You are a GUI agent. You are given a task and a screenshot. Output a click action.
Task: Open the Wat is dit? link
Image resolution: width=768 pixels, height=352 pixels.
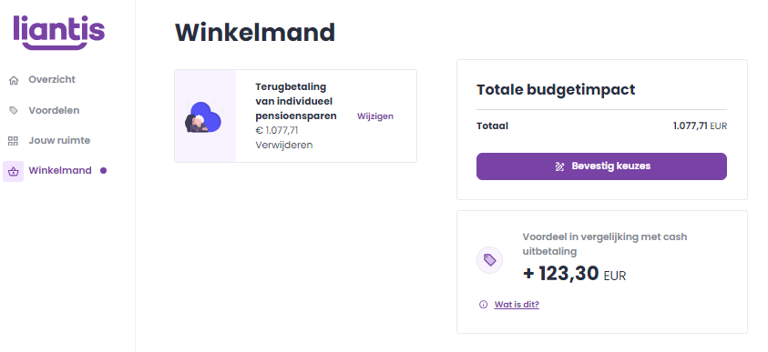coord(517,305)
